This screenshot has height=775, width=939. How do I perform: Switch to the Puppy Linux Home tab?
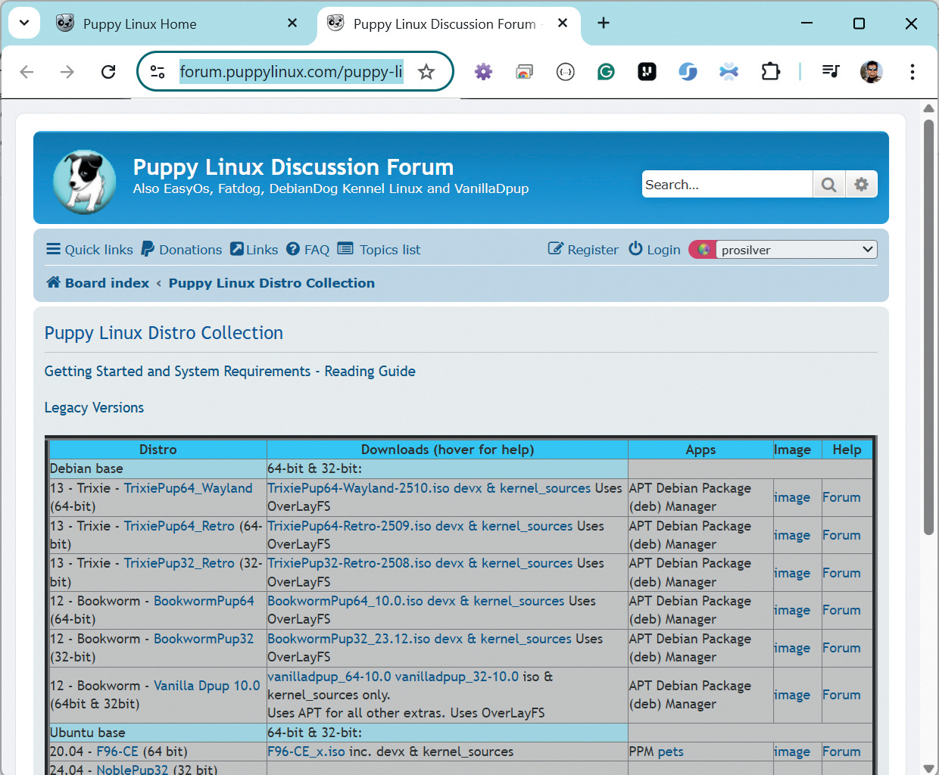click(178, 24)
